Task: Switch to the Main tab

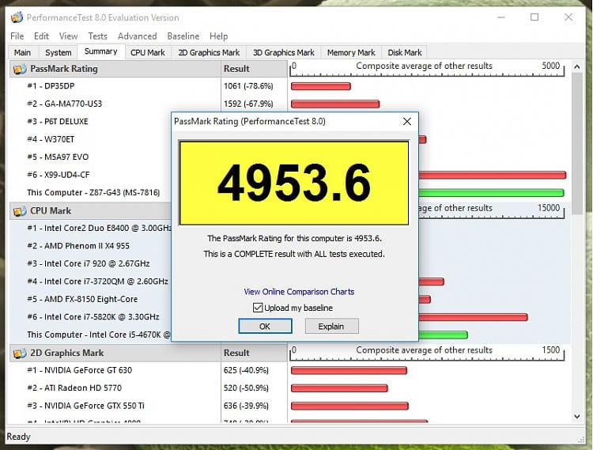Action: [22, 52]
